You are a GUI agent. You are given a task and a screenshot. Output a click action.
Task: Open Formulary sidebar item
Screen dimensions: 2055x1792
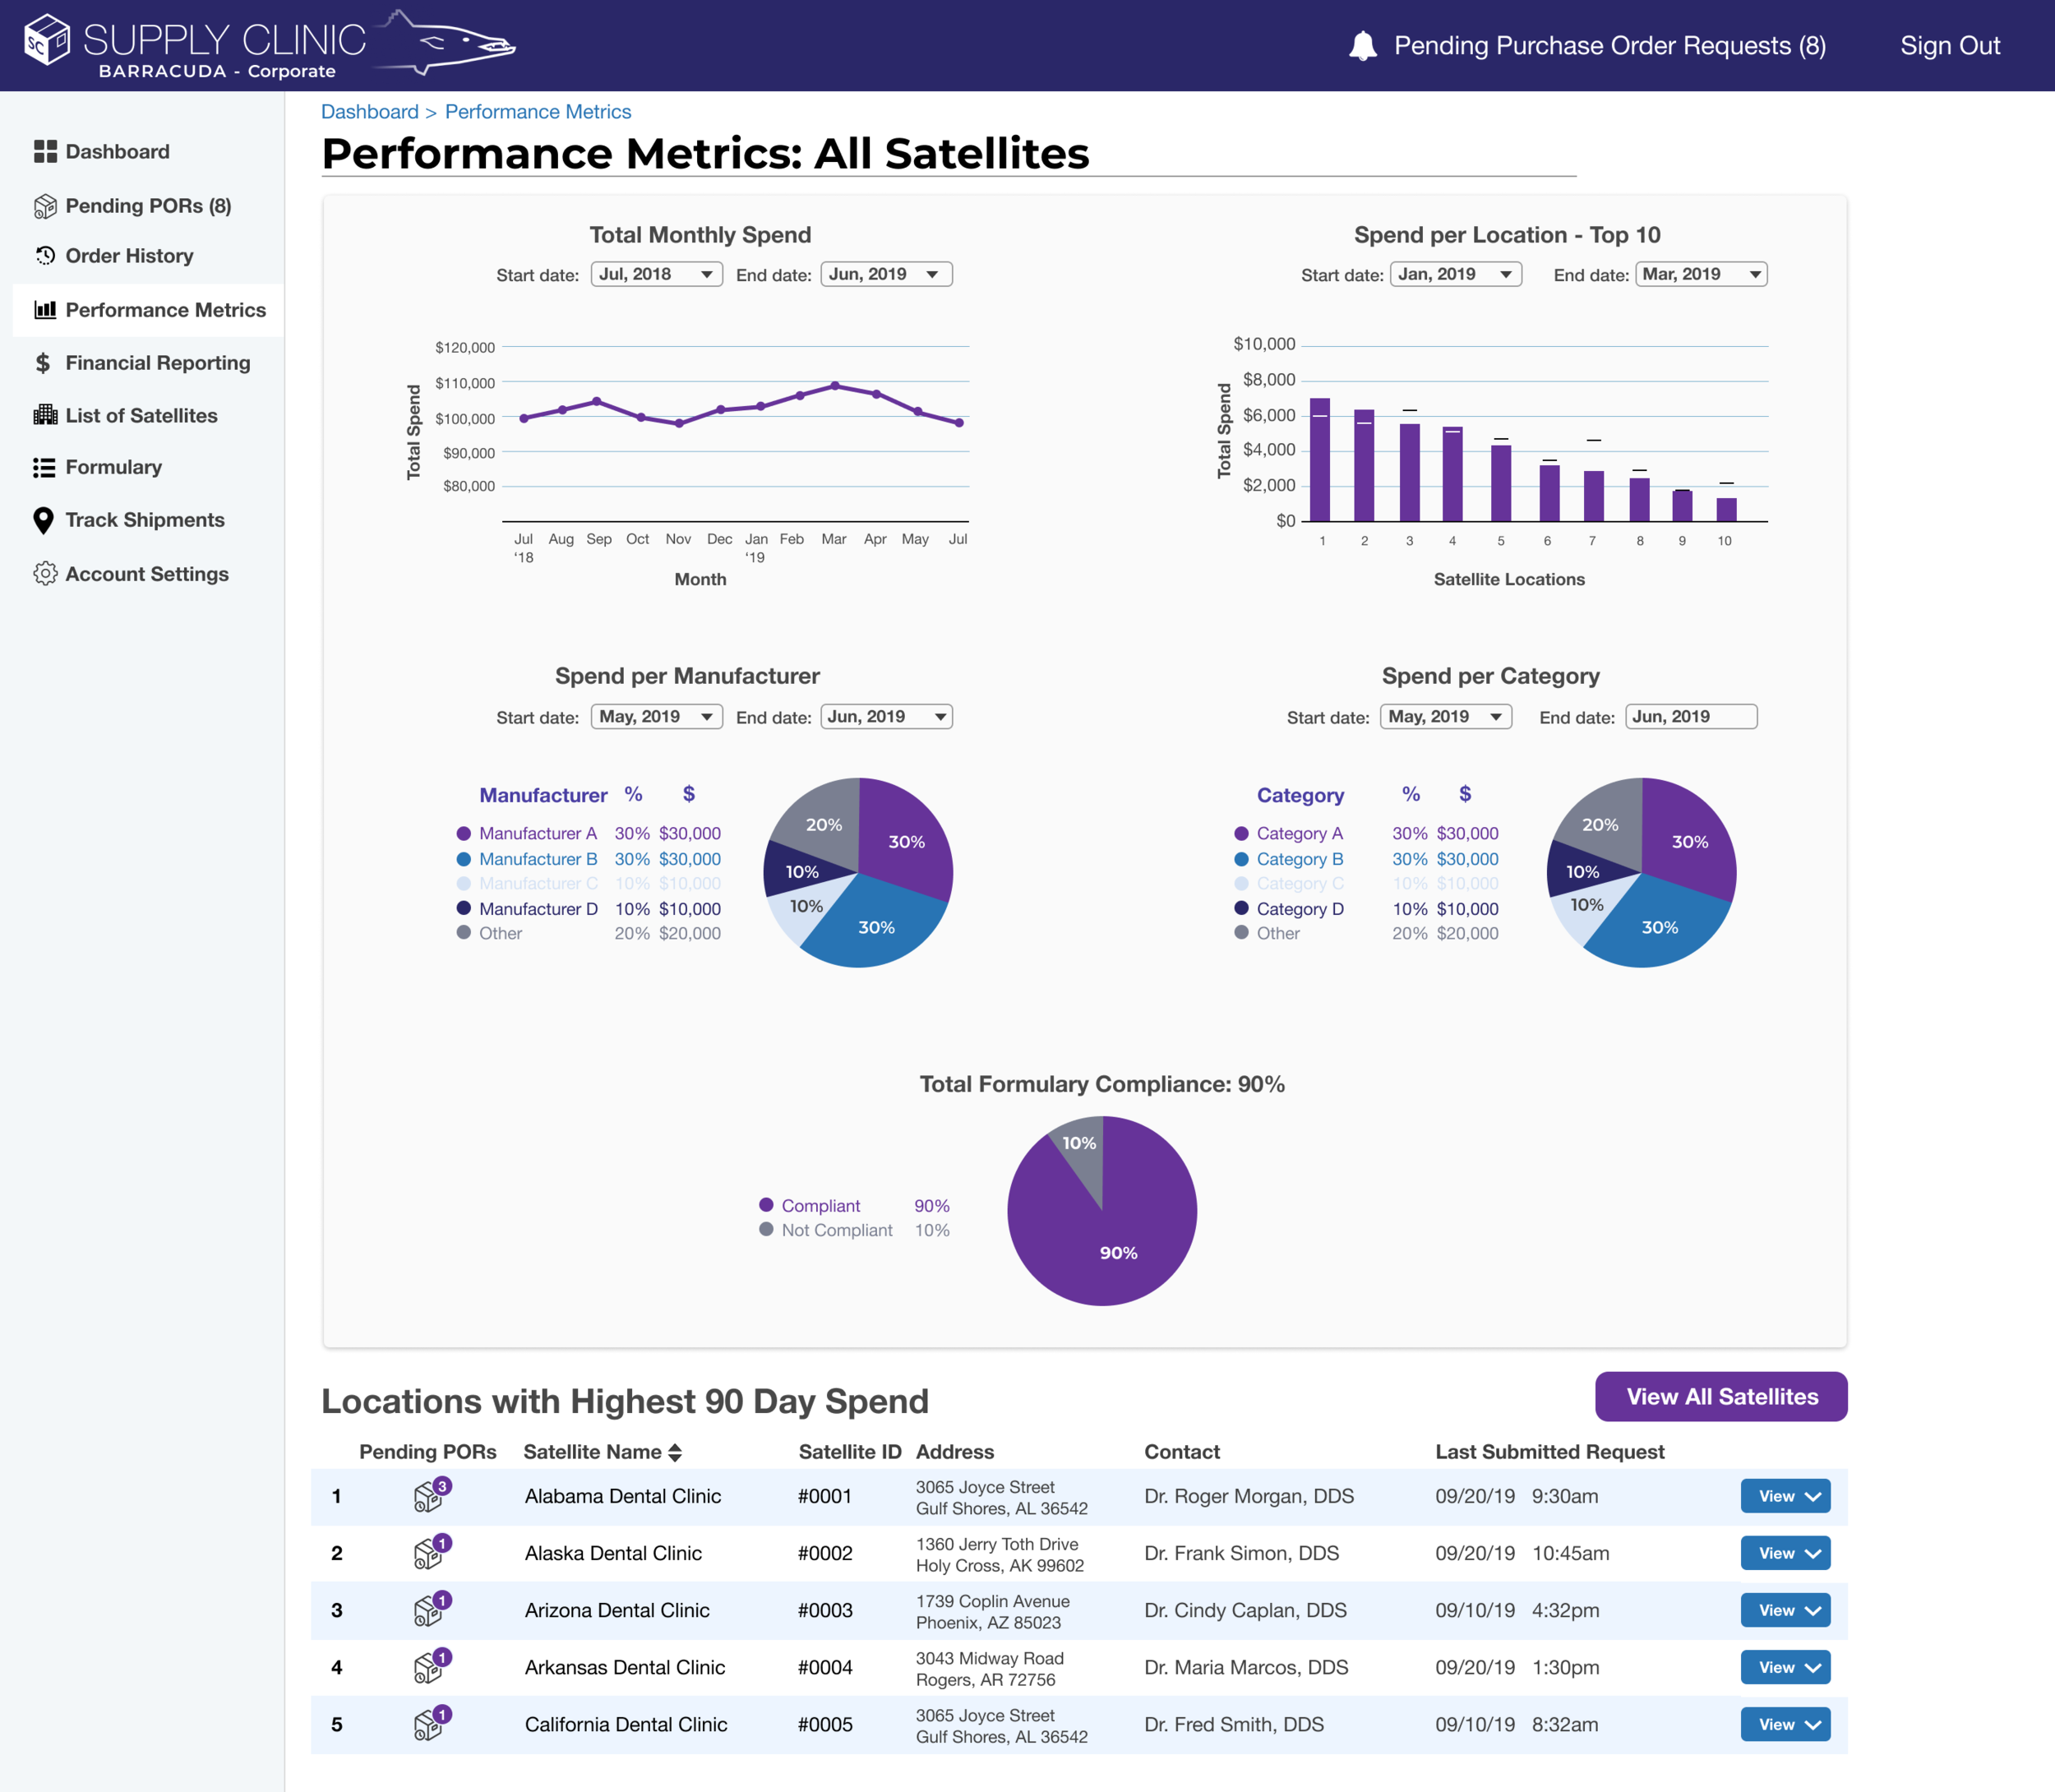coord(98,467)
